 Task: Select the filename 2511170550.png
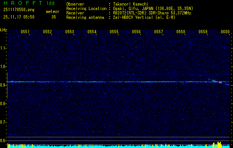click(19, 10)
